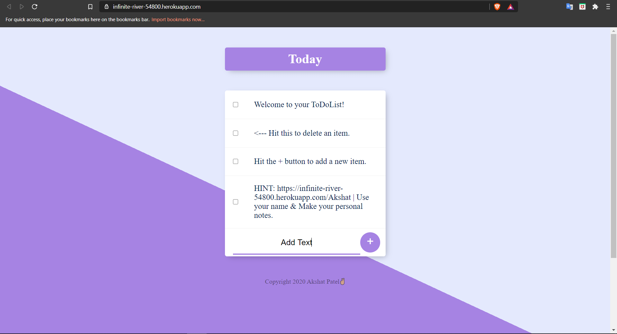Click the browser back arrow
The height and width of the screenshot is (334, 617).
pos(9,7)
